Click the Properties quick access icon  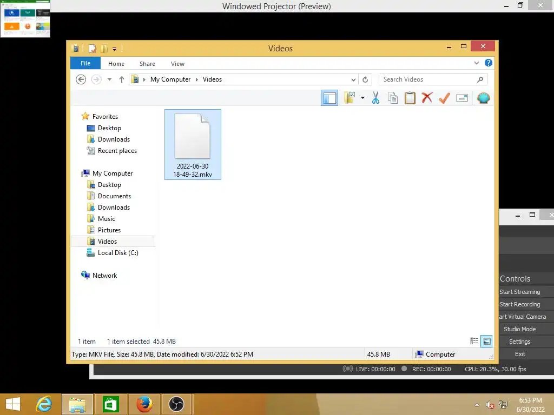[92, 48]
